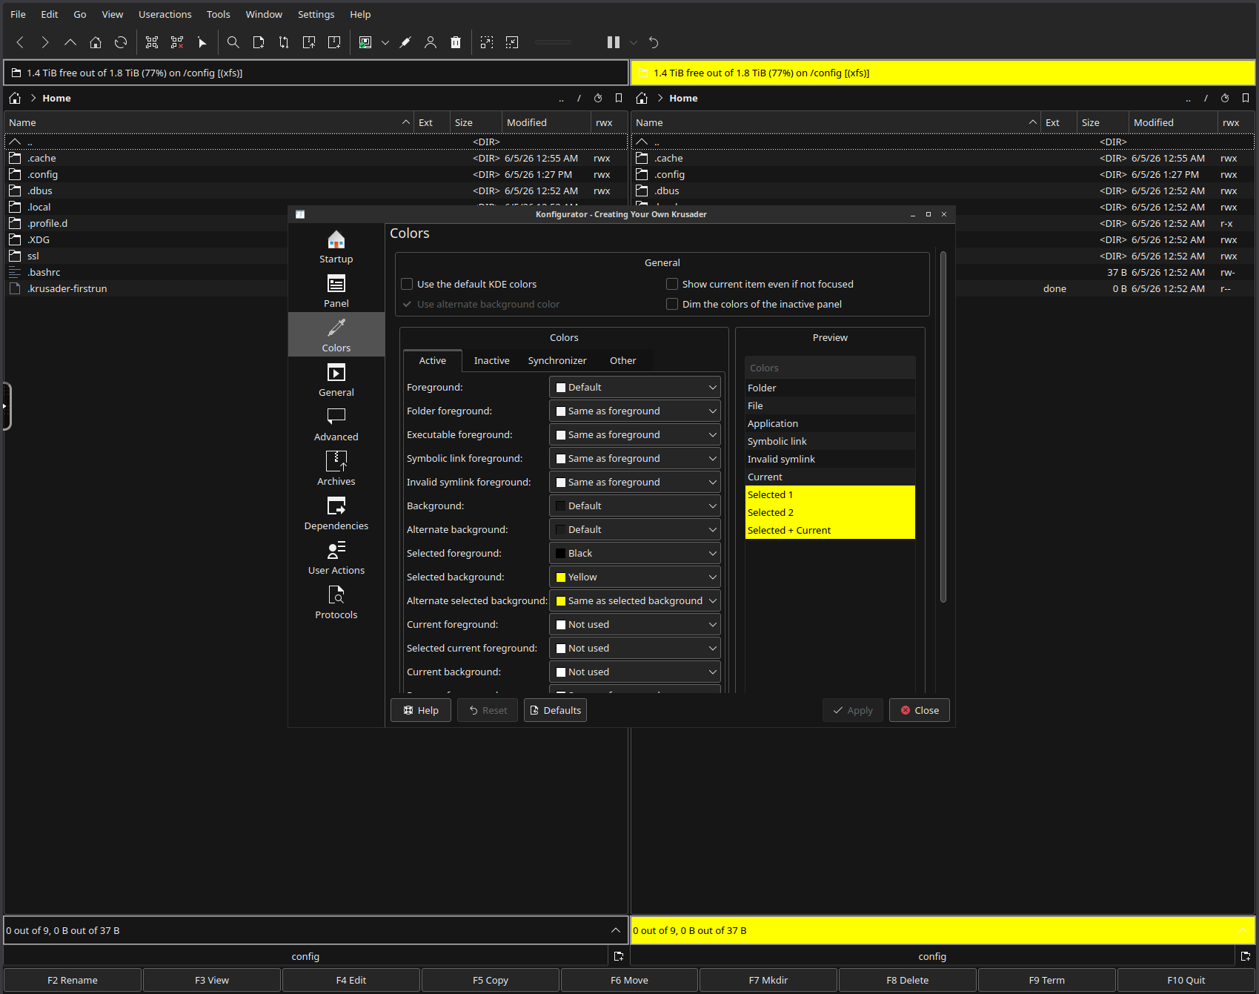Reload the panel with the refresh icon
1259x994 pixels.
[121, 42]
